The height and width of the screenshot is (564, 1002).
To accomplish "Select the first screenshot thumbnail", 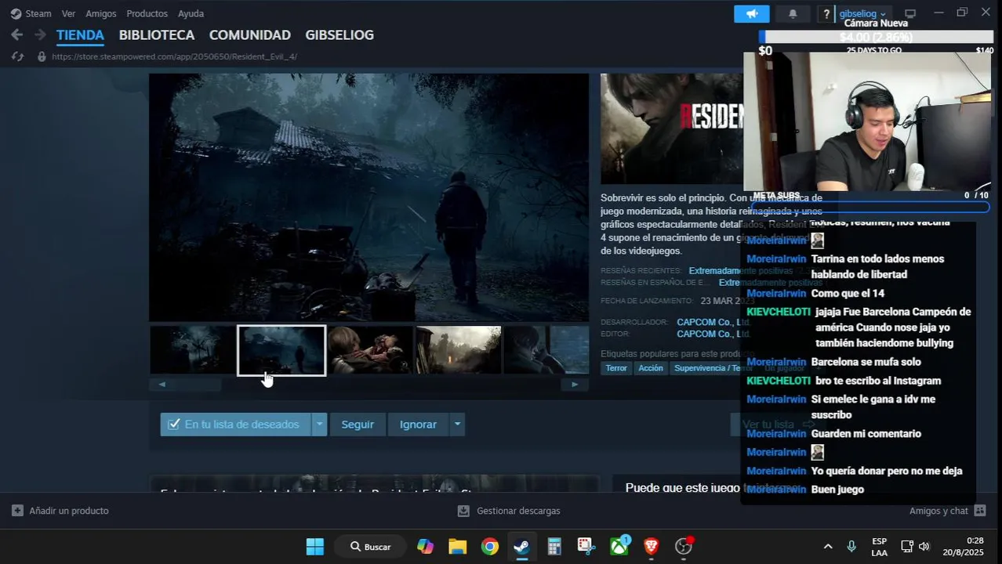I will click(192, 350).
